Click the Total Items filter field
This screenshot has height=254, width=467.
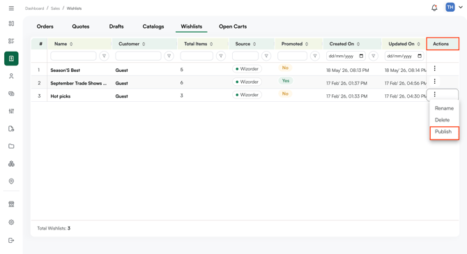point(197,56)
